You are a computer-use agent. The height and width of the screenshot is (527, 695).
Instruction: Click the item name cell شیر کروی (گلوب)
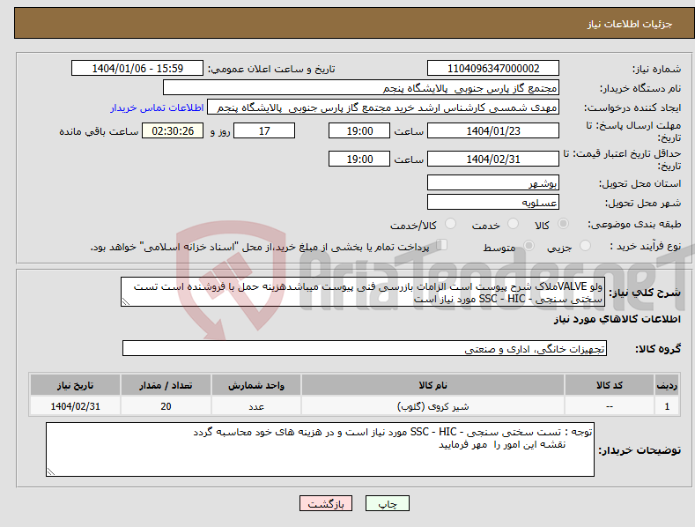coord(433,406)
